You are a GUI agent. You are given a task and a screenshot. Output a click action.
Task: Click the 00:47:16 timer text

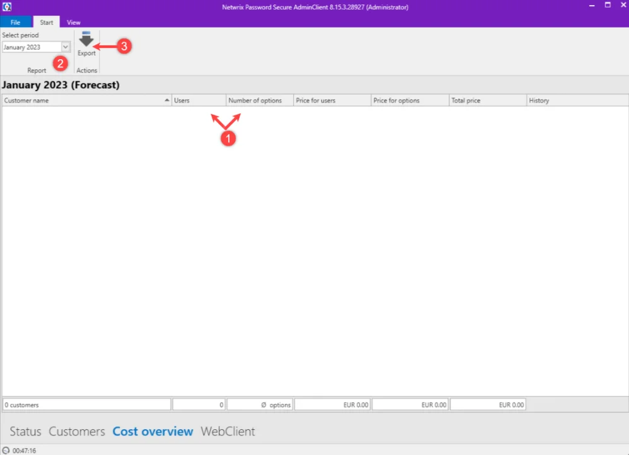click(24, 451)
